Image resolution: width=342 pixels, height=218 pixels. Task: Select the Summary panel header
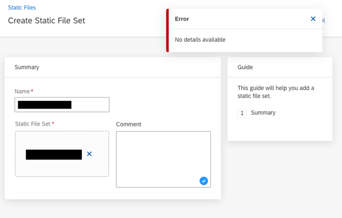[x=27, y=67]
